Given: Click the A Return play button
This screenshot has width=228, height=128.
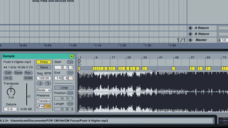Looking at the screenshot, I should pos(190,28).
